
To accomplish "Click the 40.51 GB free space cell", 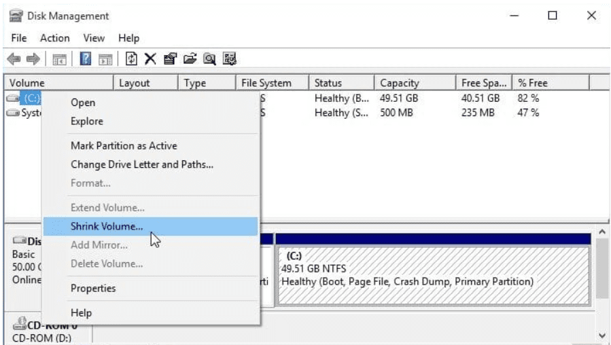I will point(480,98).
